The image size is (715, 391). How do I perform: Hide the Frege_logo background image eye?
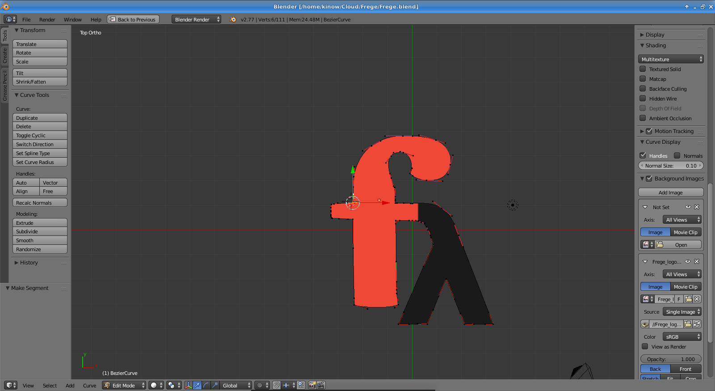[688, 261]
